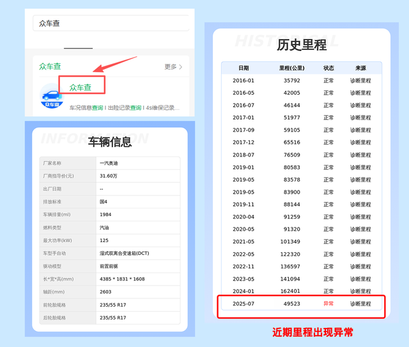Click the 42005 mileage cell

tap(292, 93)
